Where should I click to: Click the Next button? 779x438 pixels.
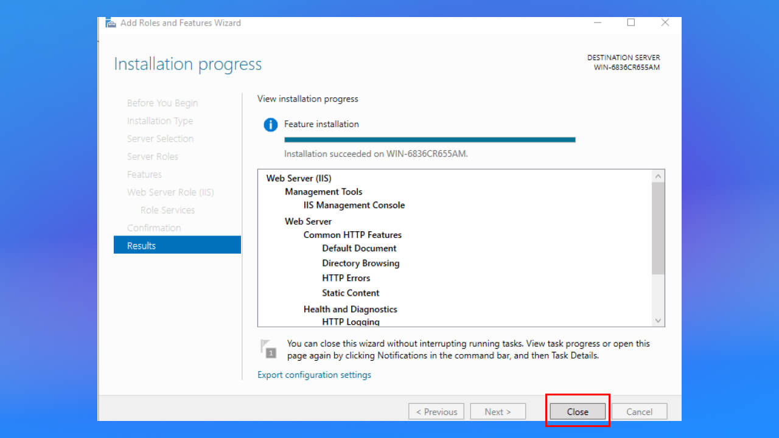pyautogui.click(x=498, y=412)
